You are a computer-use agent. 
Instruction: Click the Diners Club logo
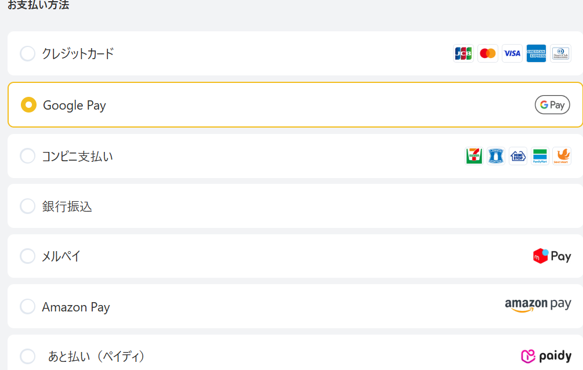pos(561,53)
